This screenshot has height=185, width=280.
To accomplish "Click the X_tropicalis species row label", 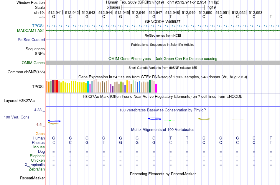I will click(35, 165).
